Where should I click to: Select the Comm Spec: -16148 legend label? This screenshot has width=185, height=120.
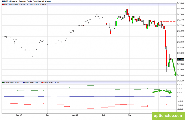51,83
